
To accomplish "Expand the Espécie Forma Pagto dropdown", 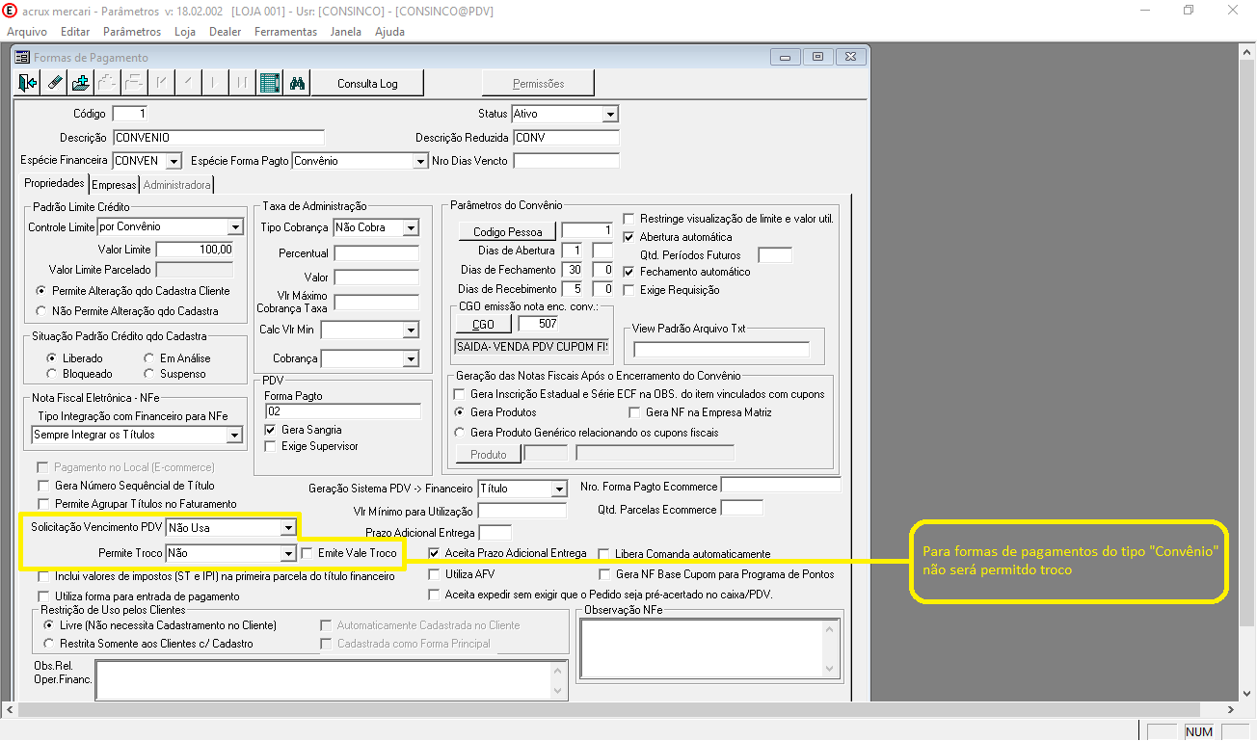I will tap(419, 162).
